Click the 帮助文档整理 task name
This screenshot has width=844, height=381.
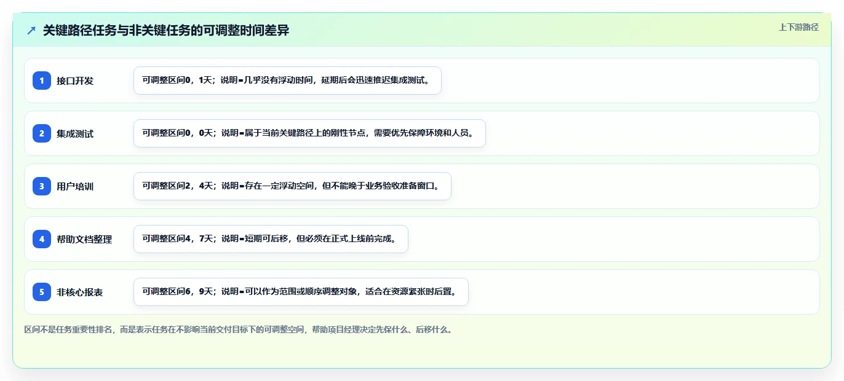pos(84,239)
